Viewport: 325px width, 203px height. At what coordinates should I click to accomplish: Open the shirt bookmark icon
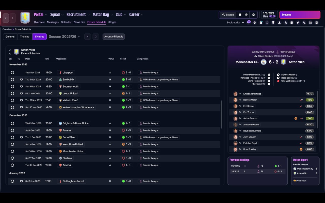tap(255, 23)
